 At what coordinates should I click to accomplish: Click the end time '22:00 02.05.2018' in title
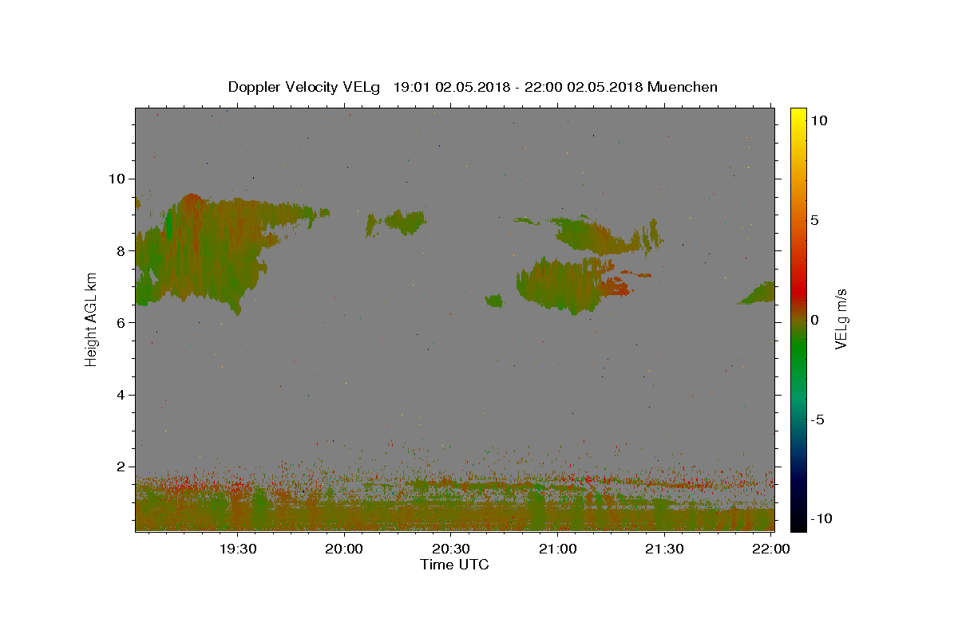(x=582, y=87)
